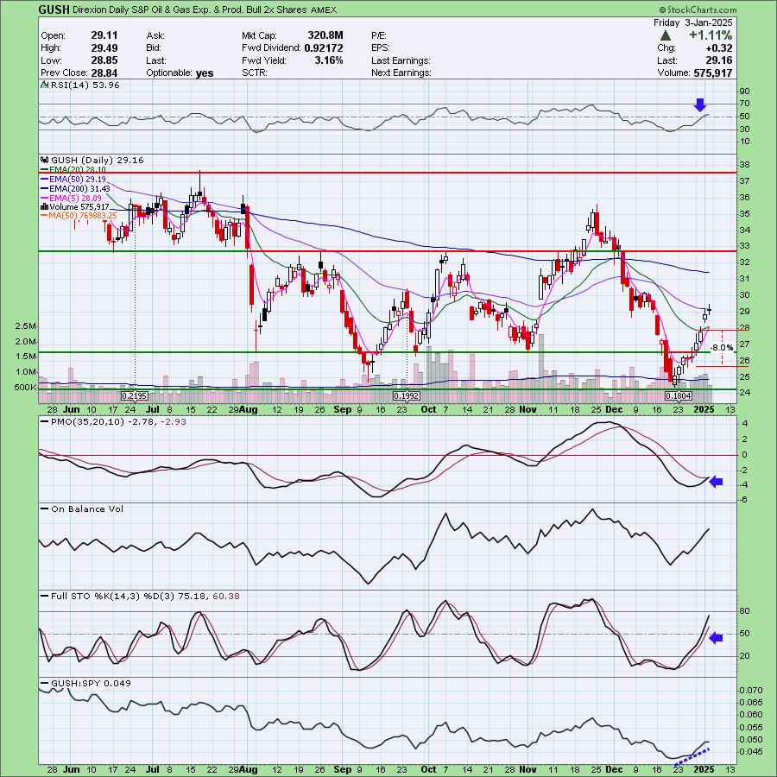Click the candlestick icon beside GUSH (Daily)

45,160
